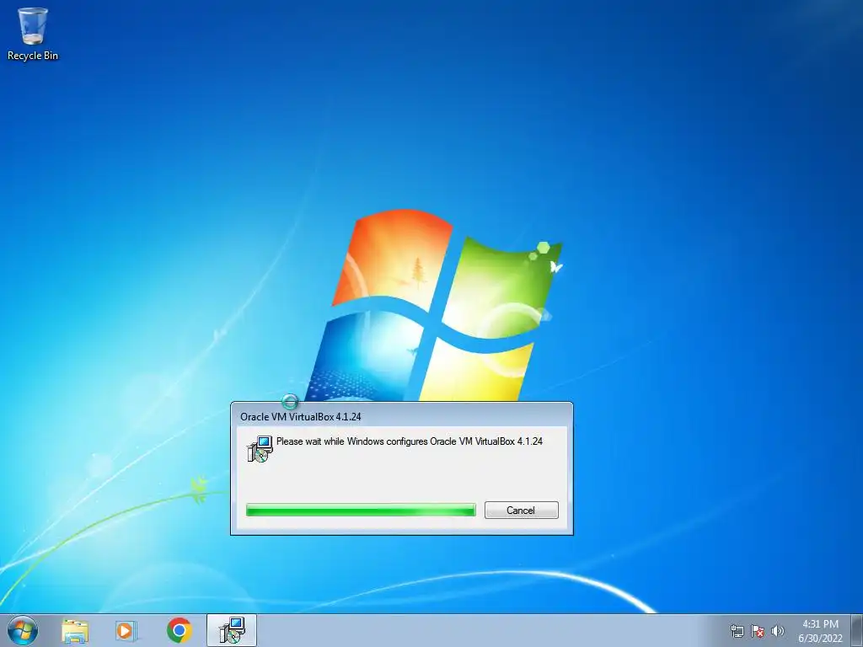
Task: Launch Google Chrome from the taskbar
Action: tap(180, 630)
